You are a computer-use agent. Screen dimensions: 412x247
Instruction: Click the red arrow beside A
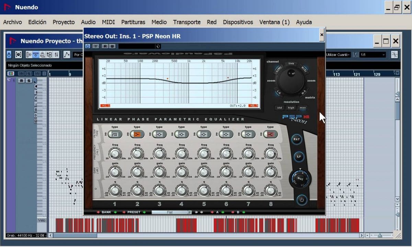pyautogui.click(x=212, y=212)
